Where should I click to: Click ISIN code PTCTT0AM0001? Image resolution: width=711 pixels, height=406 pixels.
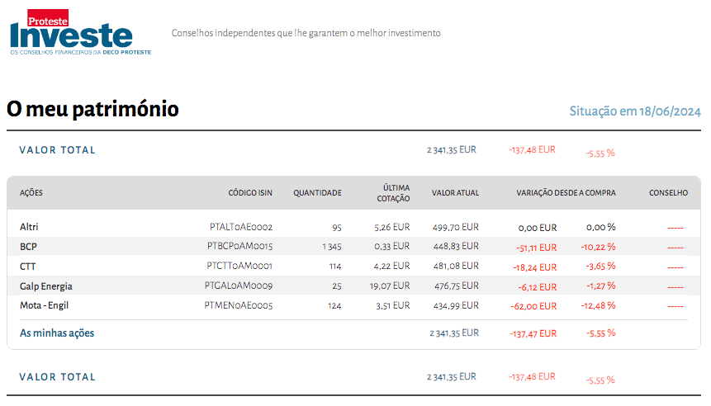coord(239,266)
